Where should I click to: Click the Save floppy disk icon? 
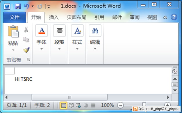coord(18,6)
